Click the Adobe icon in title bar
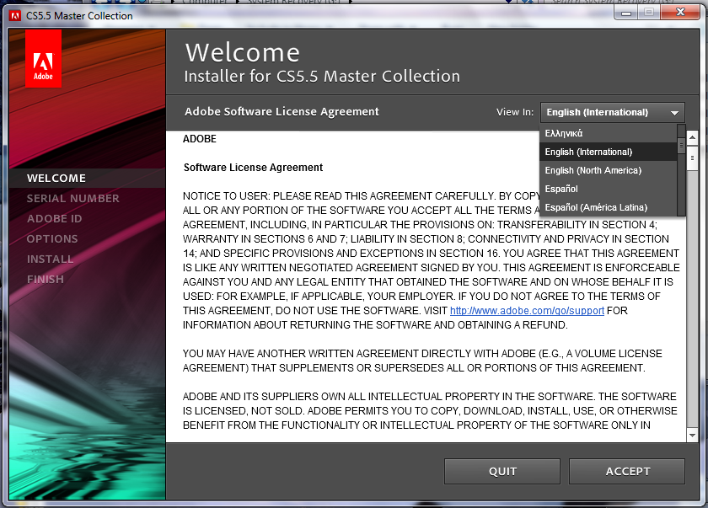 (15, 16)
